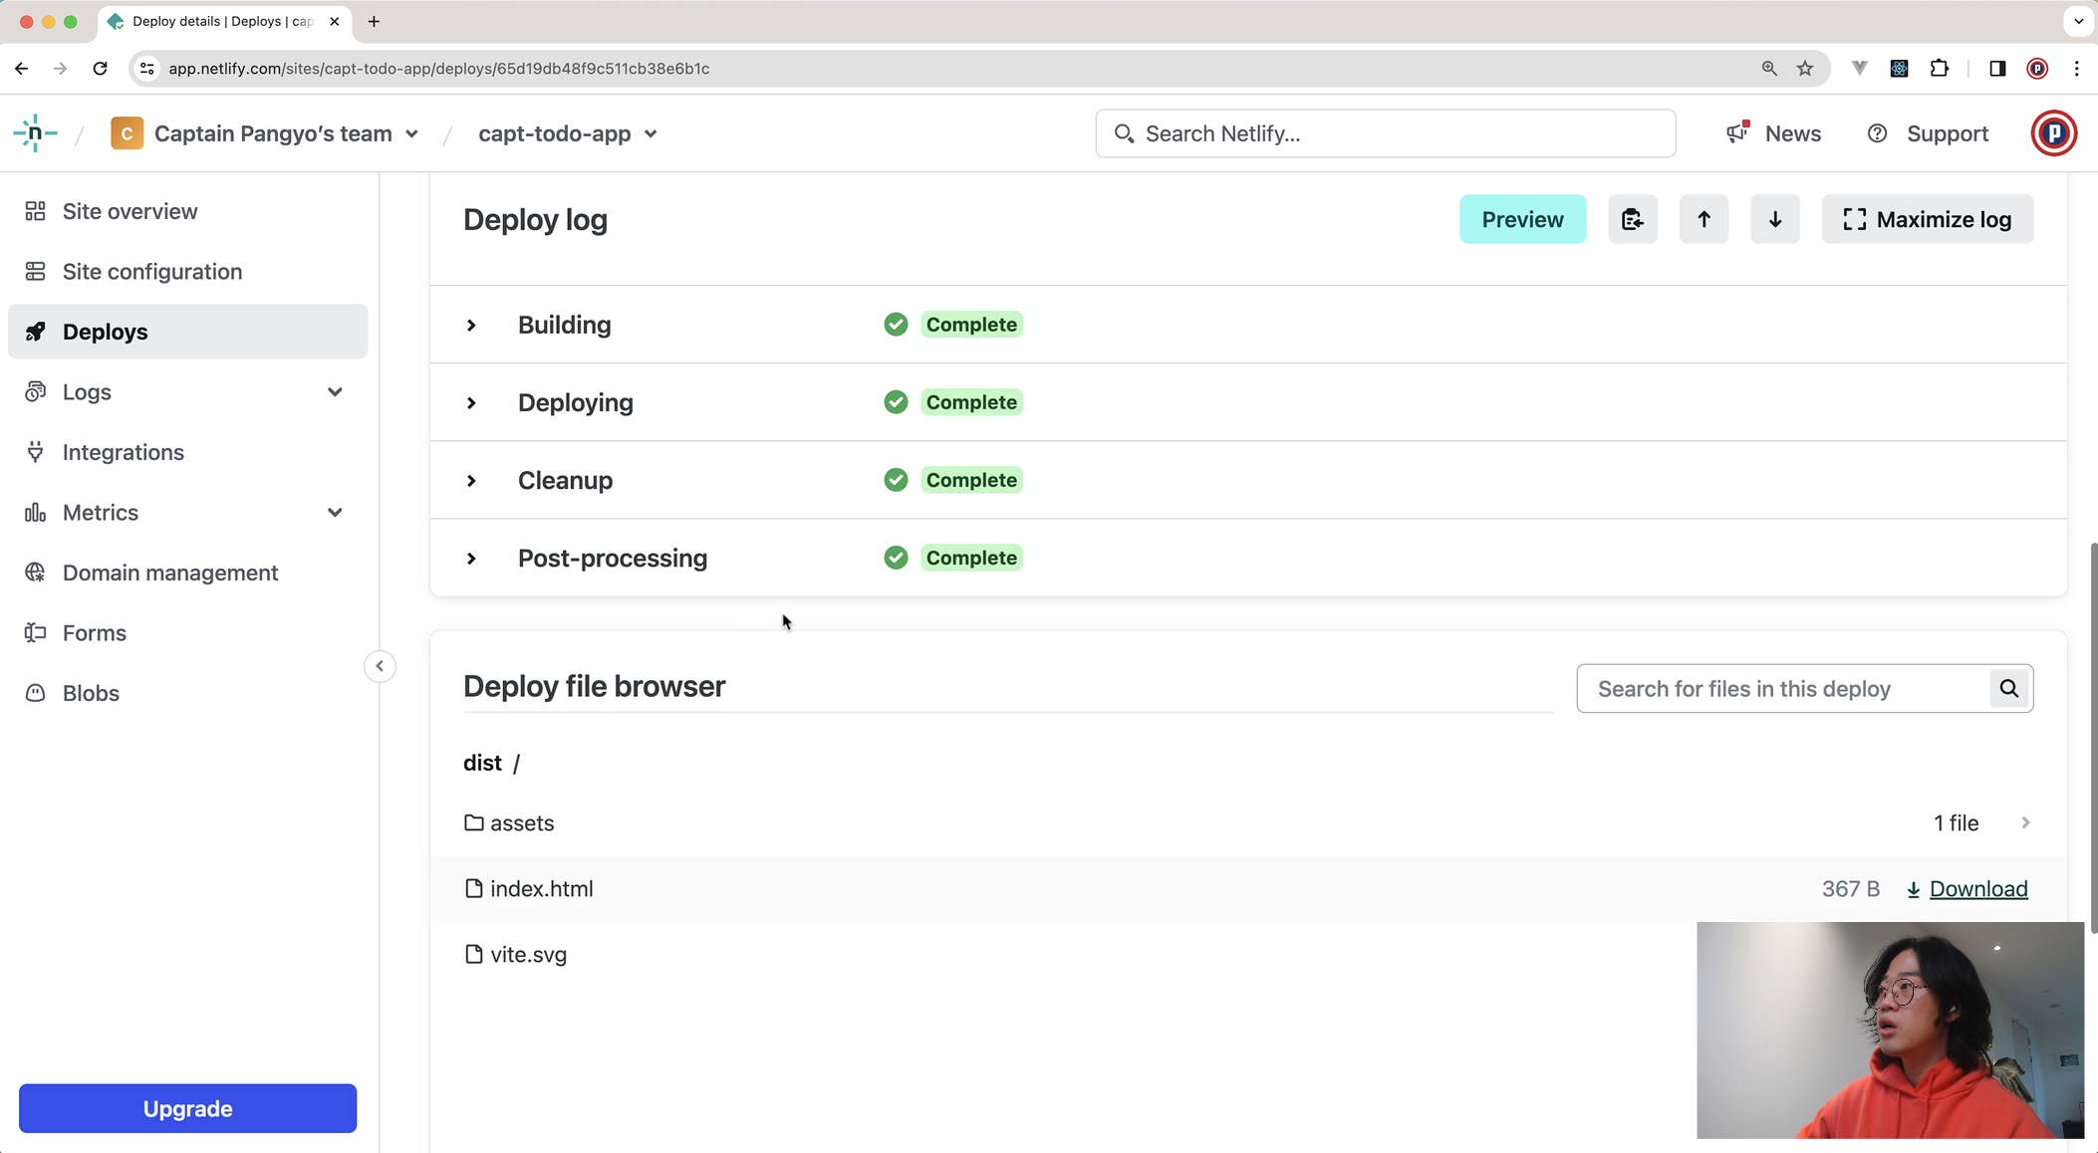Open the user avatar menu

tap(2053, 133)
